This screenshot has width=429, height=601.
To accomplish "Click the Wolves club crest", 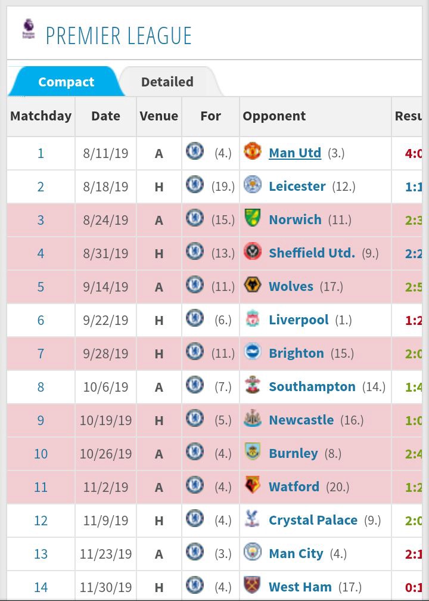I will coord(253,285).
